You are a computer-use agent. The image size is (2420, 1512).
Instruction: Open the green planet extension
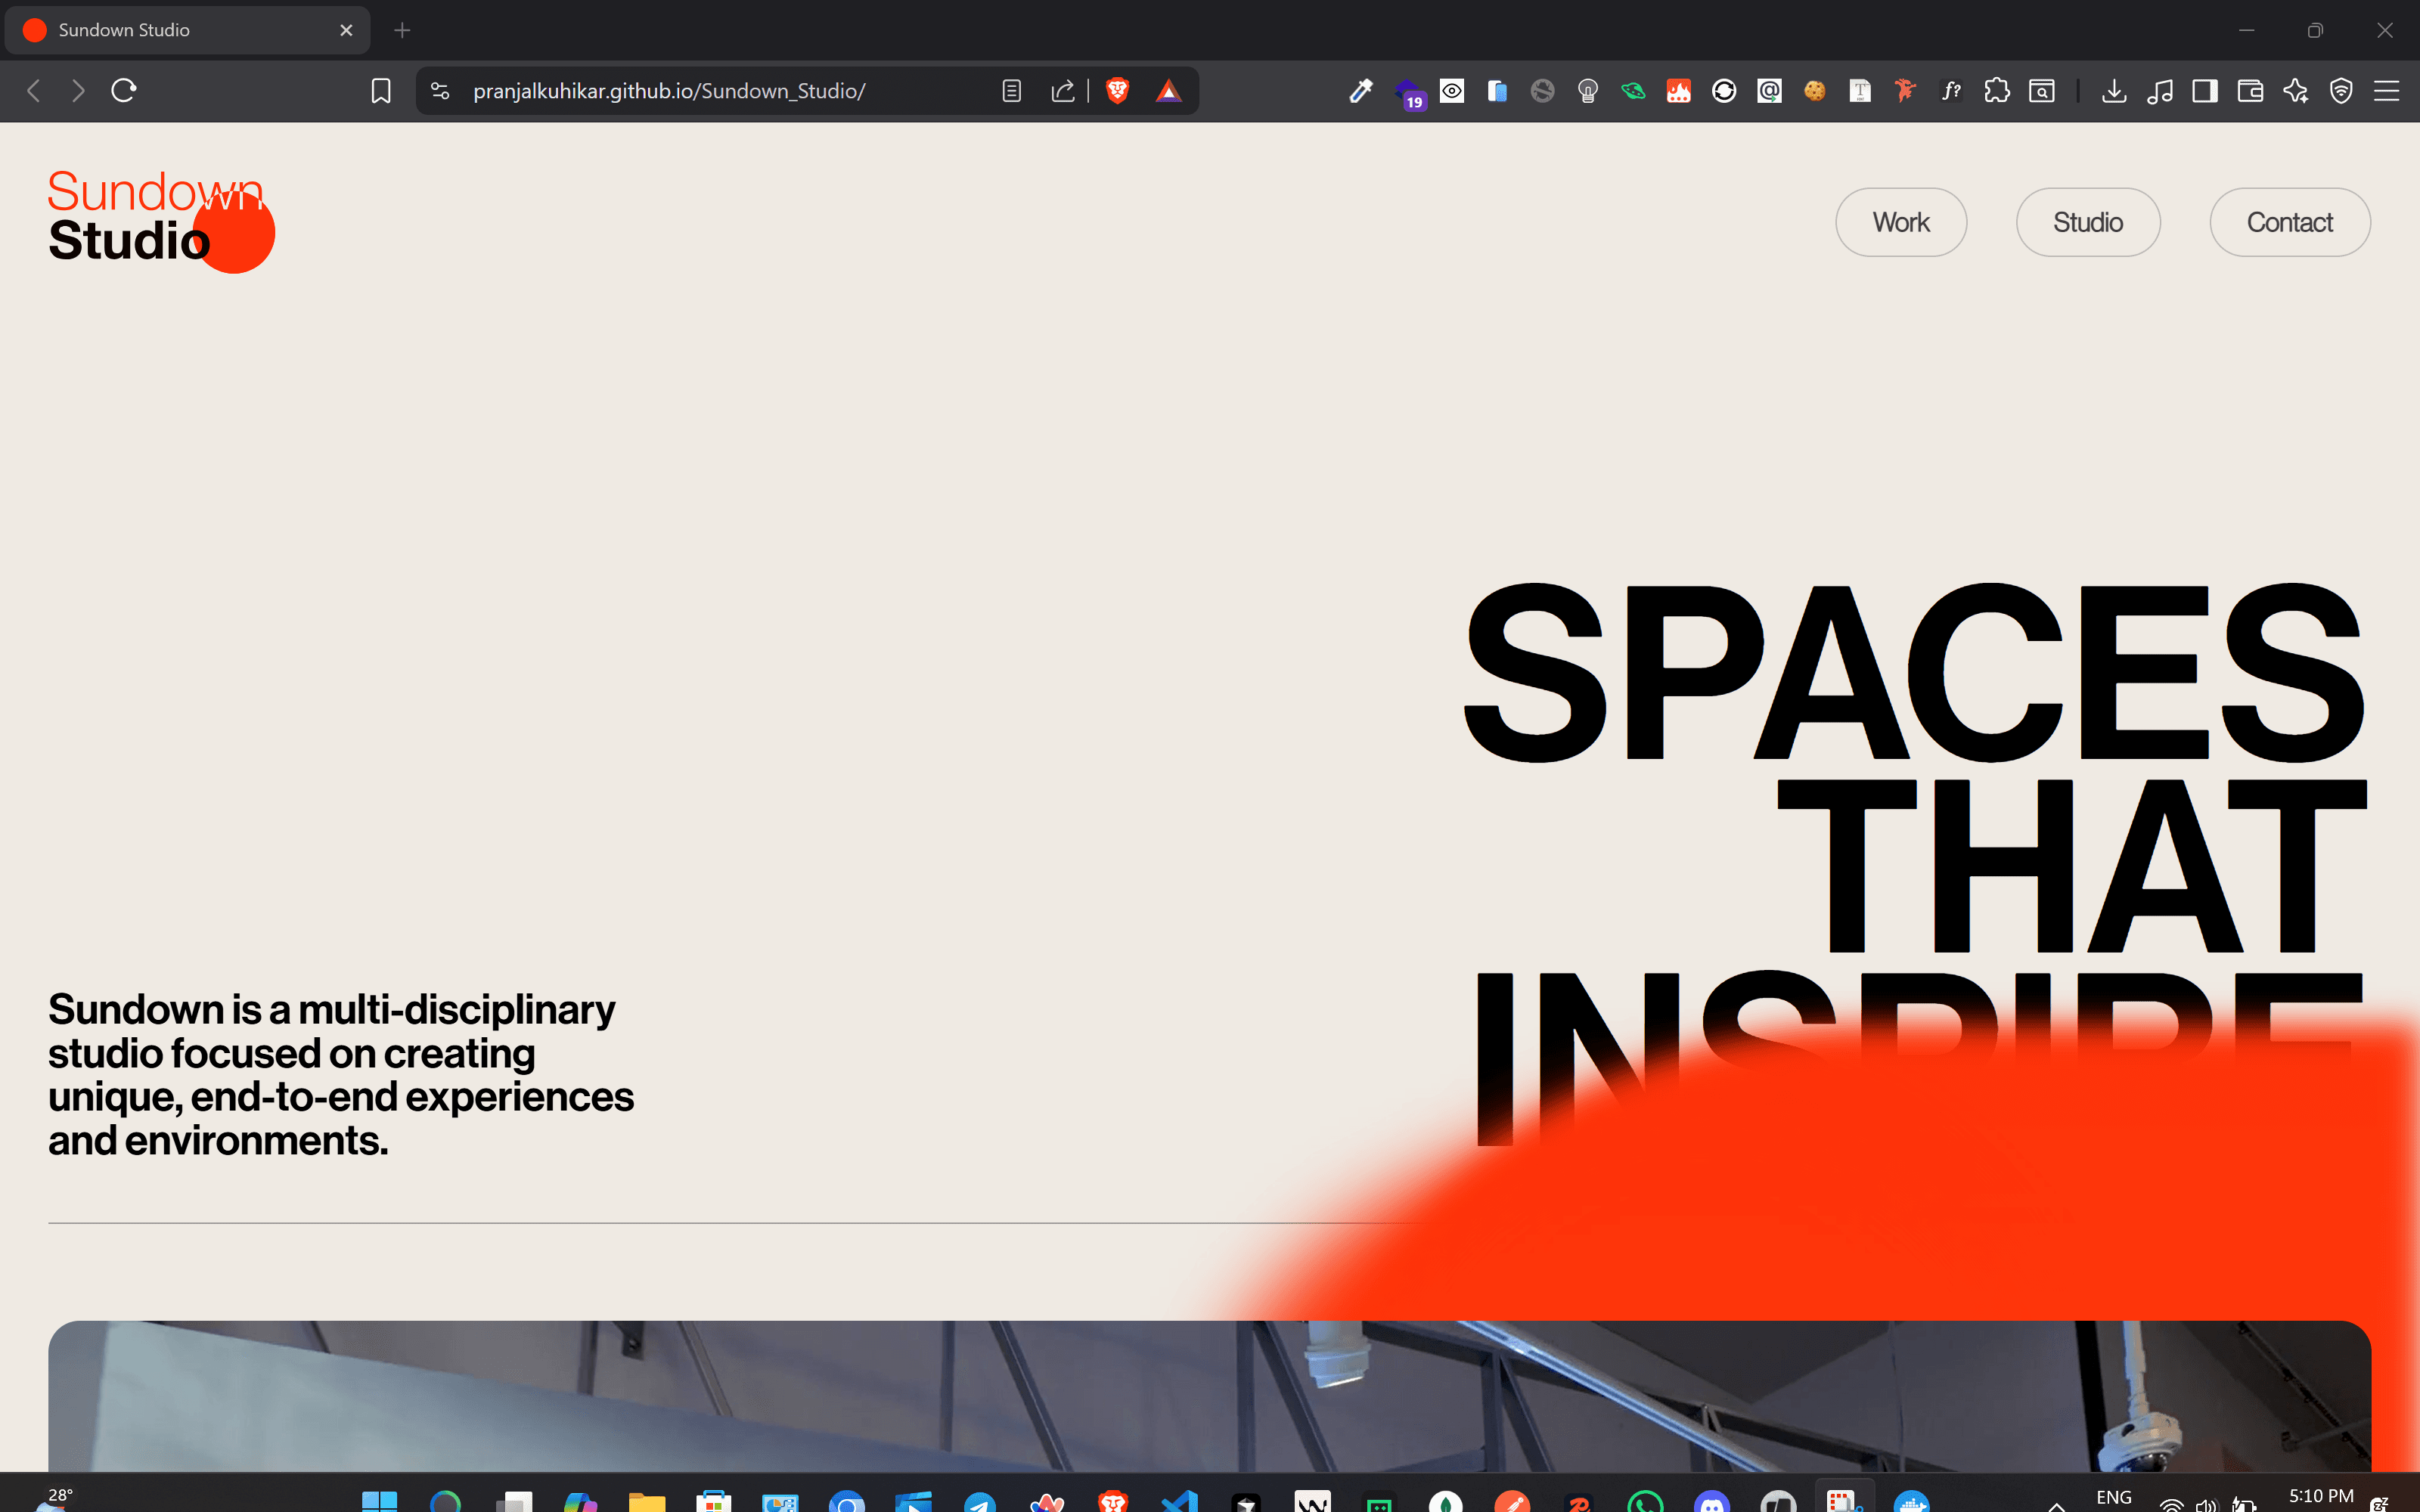click(1633, 91)
